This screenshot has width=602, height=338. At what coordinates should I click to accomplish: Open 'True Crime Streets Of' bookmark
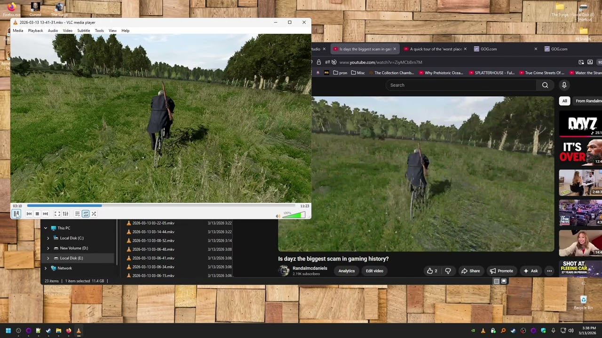[542, 73]
